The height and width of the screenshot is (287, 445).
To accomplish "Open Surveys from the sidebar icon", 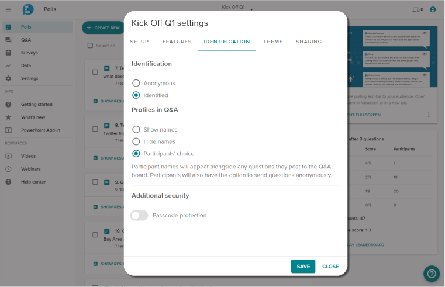I will (x=8, y=53).
